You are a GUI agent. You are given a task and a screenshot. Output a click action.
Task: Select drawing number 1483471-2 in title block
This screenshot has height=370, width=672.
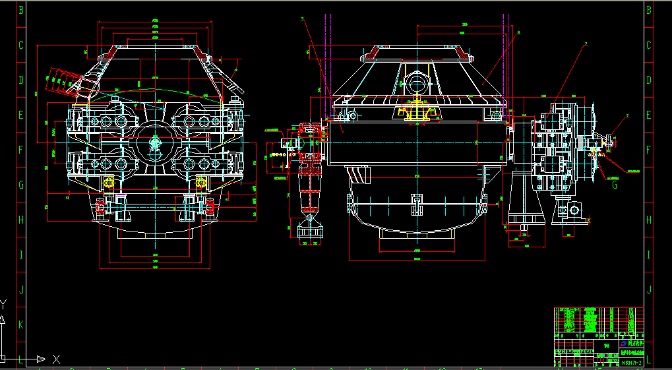click(x=631, y=363)
